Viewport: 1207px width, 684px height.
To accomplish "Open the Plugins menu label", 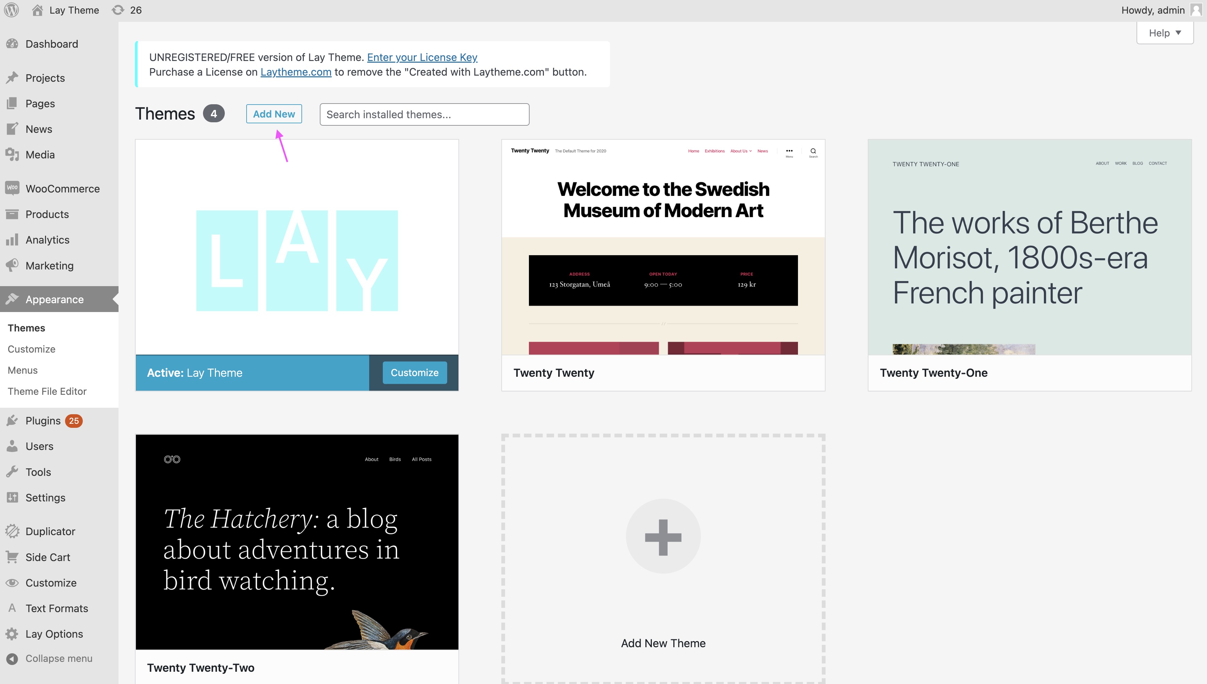I will tap(43, 420).
